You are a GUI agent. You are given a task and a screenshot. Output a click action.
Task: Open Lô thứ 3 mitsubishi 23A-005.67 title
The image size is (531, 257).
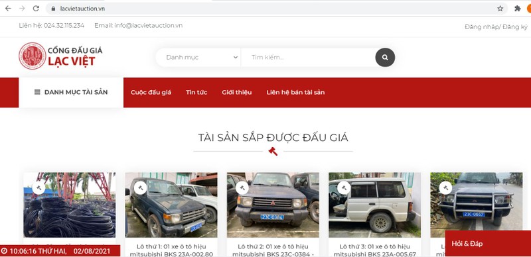pos(374,250)
